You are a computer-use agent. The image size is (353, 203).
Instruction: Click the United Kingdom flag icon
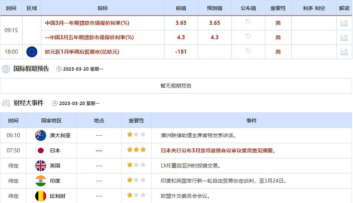tap(40, 166)
